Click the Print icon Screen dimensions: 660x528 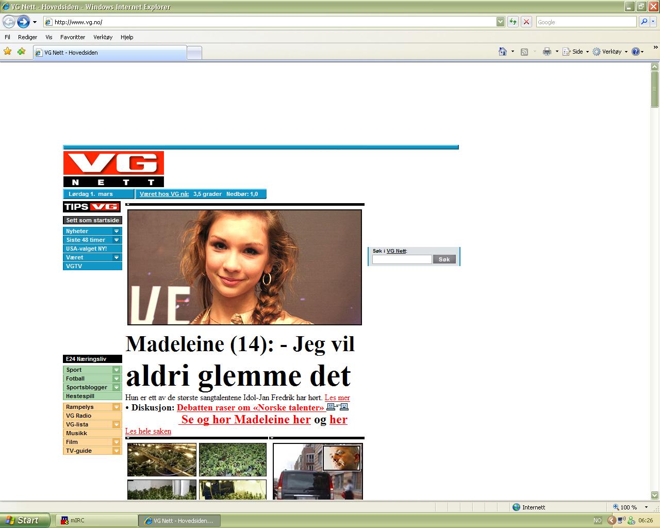547,52
